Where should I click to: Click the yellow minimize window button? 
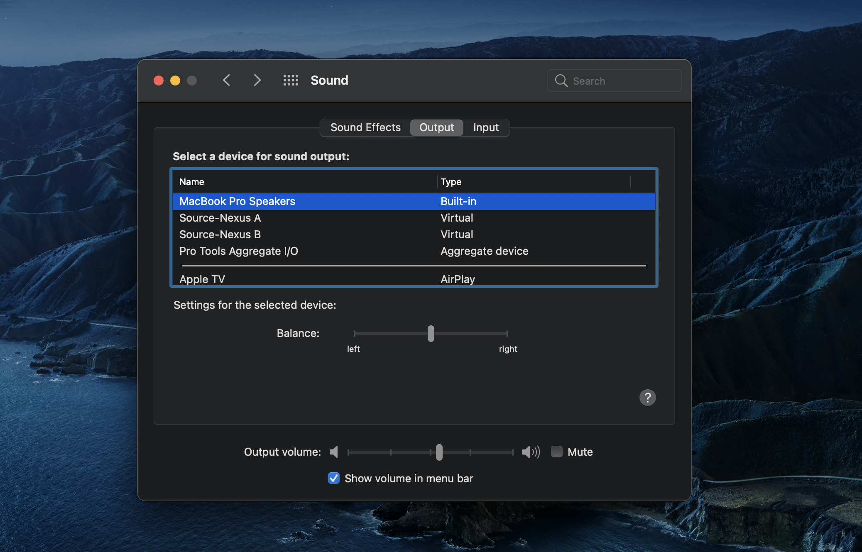point(175,81)
